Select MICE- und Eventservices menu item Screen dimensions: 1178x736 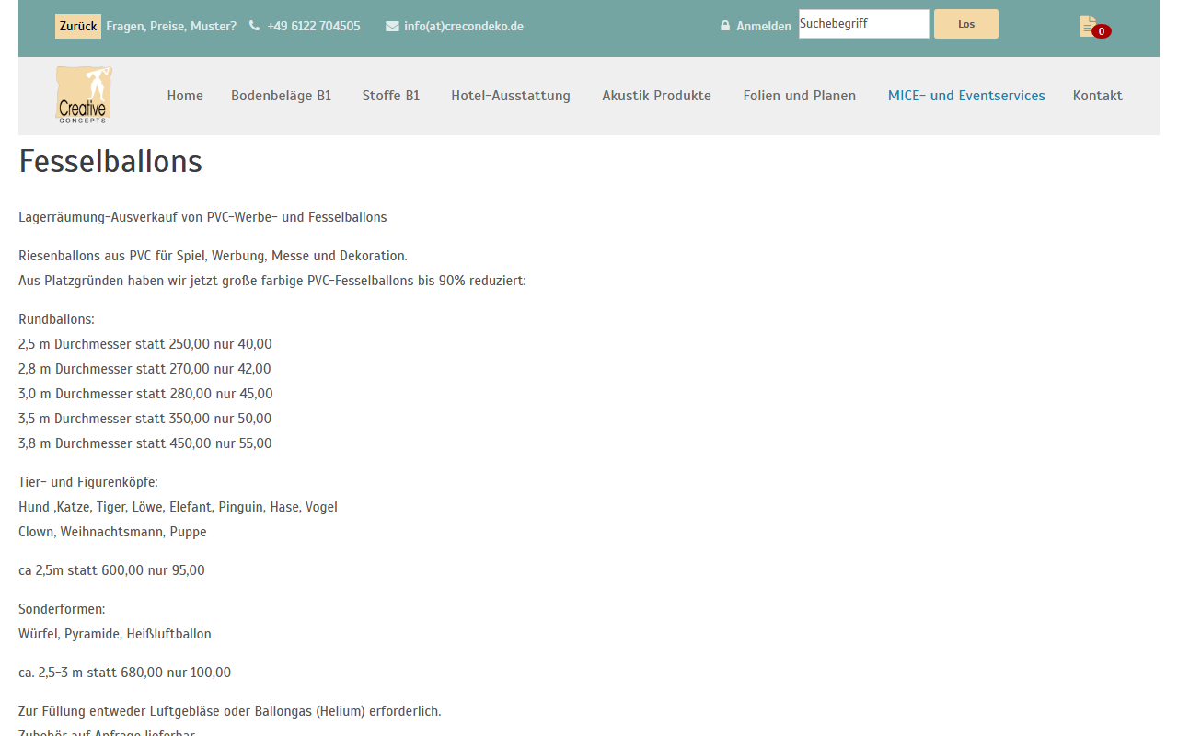point(966,96)
